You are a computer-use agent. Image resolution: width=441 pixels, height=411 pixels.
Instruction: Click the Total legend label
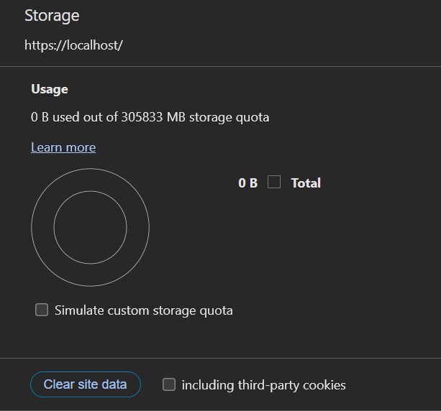click(x=306, y=183)
